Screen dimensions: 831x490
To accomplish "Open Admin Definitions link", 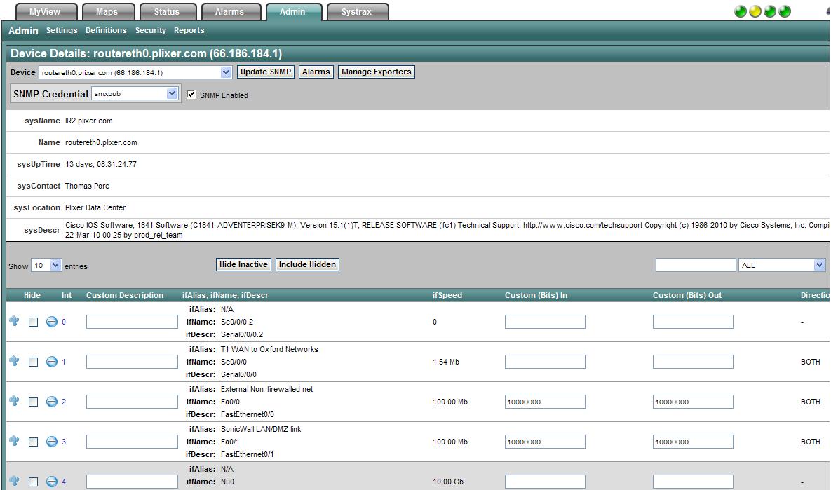I will click(x=106, y=30).
